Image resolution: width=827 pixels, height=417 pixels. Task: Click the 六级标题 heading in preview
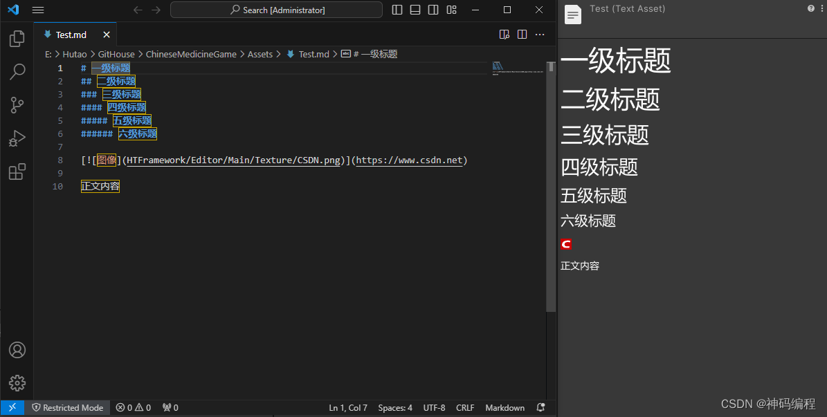(x=588, y=221)
